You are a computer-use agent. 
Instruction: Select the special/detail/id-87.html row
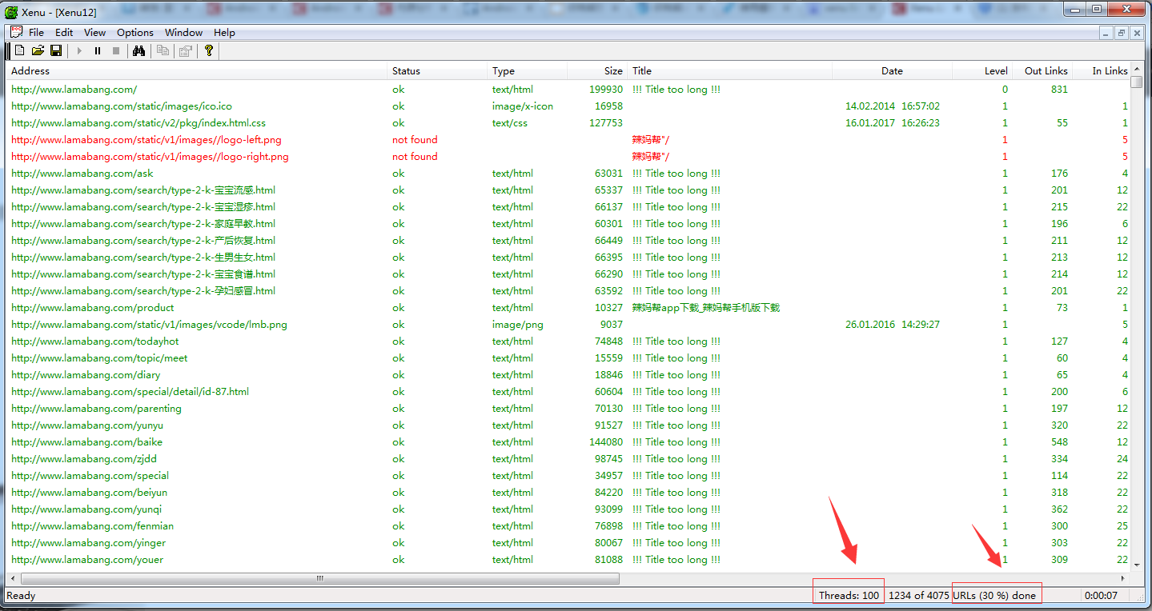click(568, 392)
